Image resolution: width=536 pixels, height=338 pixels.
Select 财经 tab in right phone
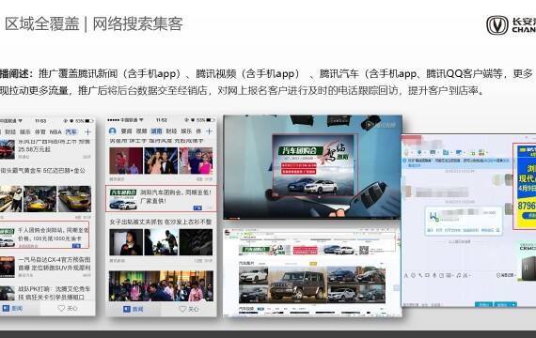pos(171,131)
